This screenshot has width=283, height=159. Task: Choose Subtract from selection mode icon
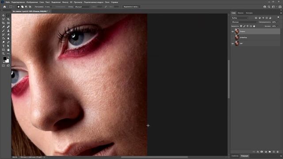(x=26, y=7)
